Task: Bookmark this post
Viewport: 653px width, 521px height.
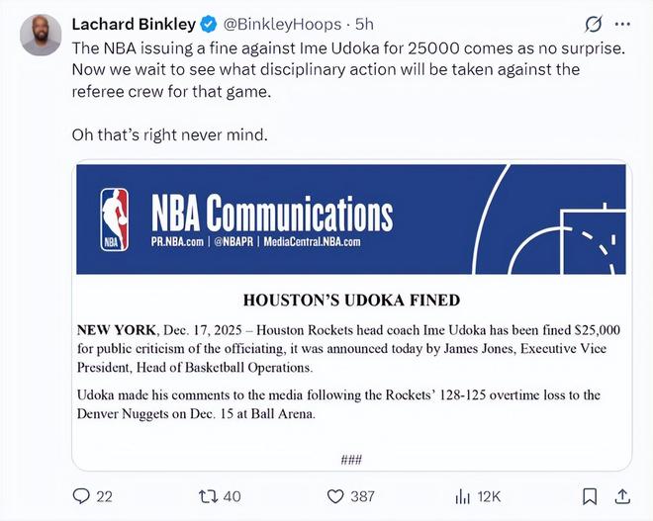Action: click(x=590, y=496)
